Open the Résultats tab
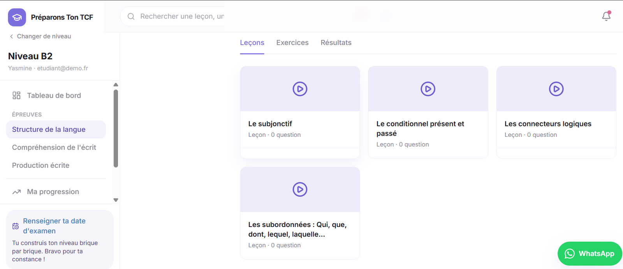The height and width of the screenshot is (269, 623). (336, 43)
